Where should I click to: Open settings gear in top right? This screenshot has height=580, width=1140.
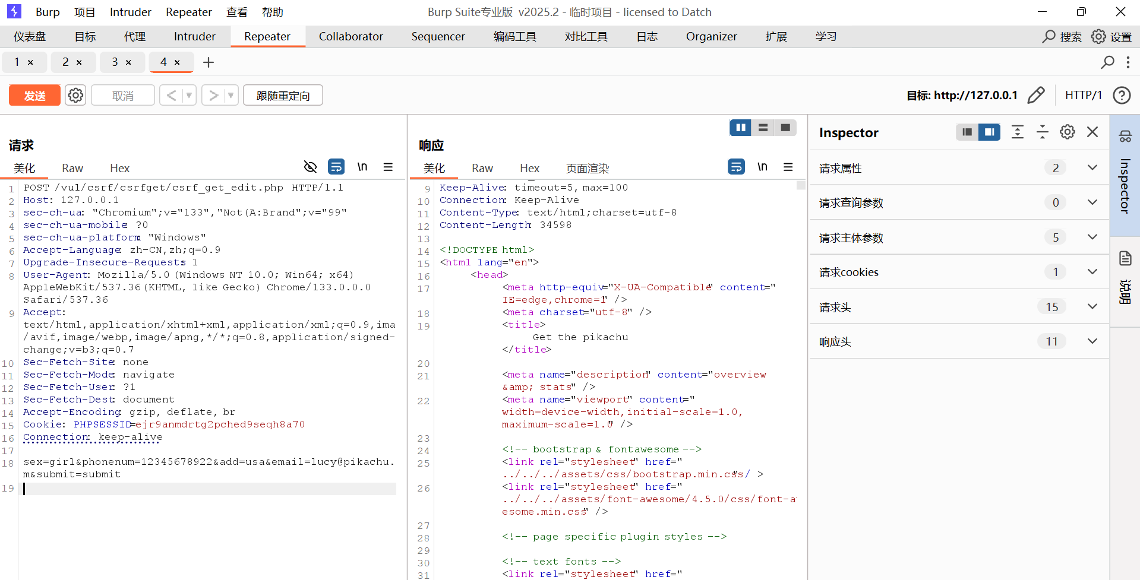point(1098,36)
